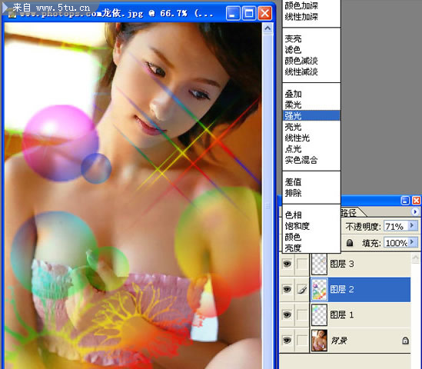422x369 pixels.
Task: Choose 叠加 blend mode from the list
Action: pyautogui.click(x=294, y=94)
